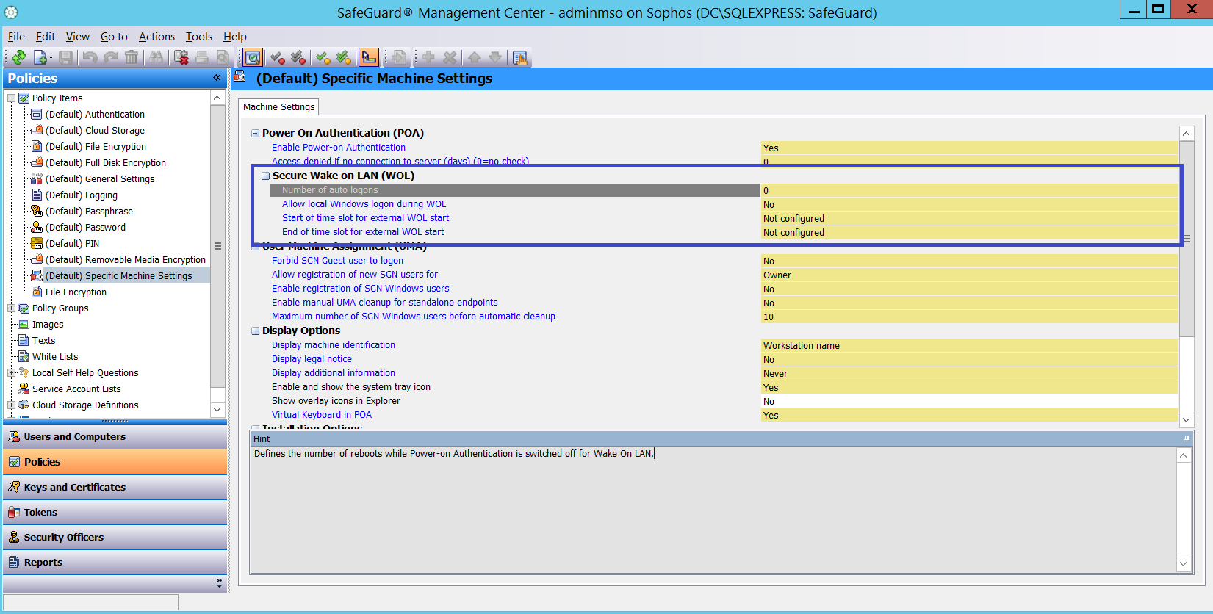Click the policy tree scroll down arrow
The width and height of the screenshot is (1213, 614).
pos(217,410)
